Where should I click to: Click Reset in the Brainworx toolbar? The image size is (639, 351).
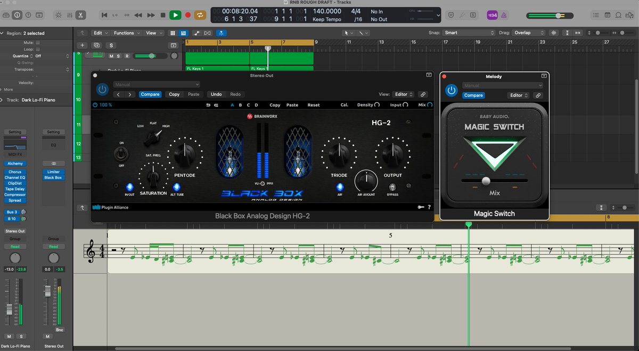314,105
